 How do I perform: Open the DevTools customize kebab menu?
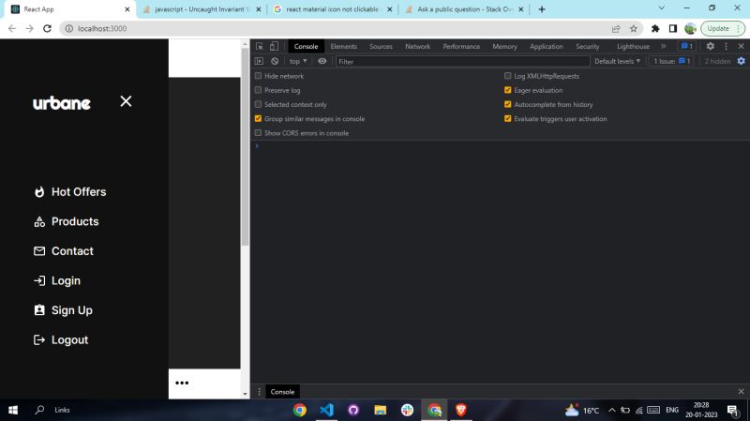pyautogui.click(x=726, y=46)
